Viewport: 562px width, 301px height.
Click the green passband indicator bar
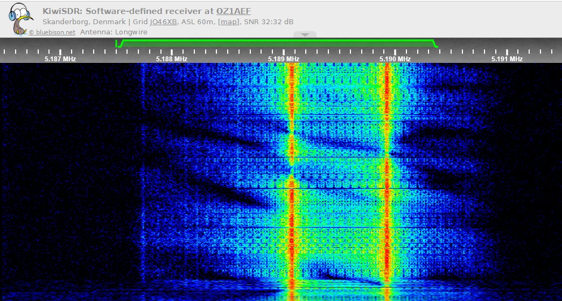click(276, 43)
